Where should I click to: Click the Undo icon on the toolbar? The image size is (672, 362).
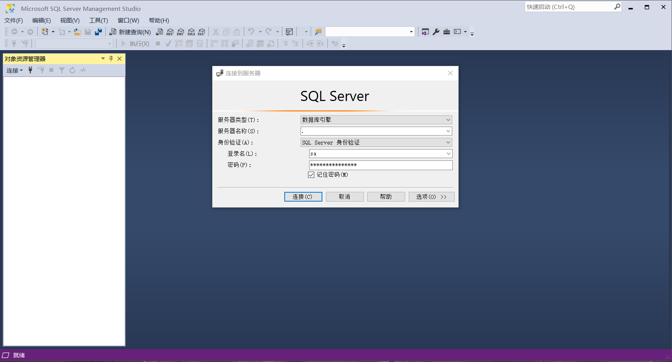coord(251,31)
